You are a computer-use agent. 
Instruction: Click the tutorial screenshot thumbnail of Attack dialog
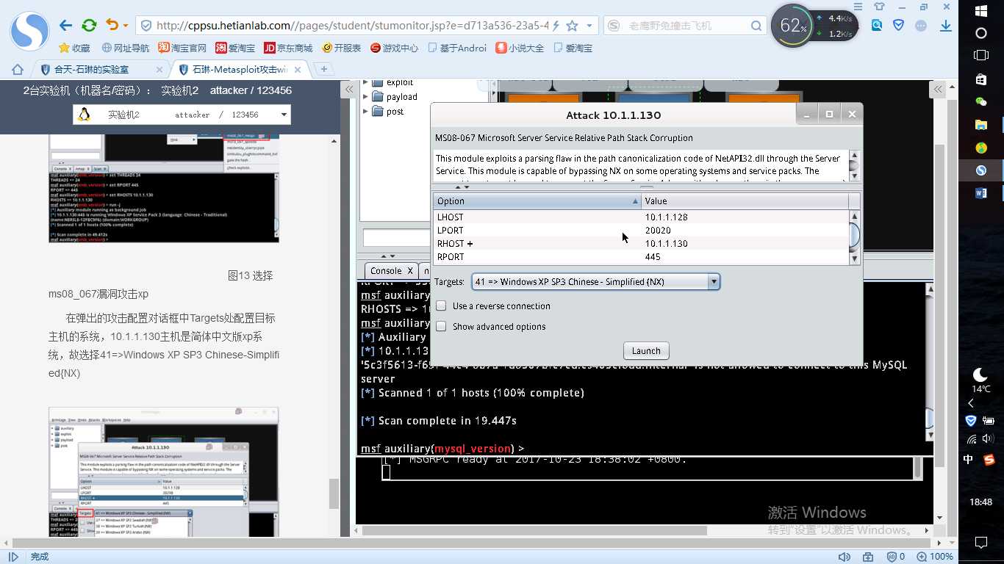click(x=164, y=472)
